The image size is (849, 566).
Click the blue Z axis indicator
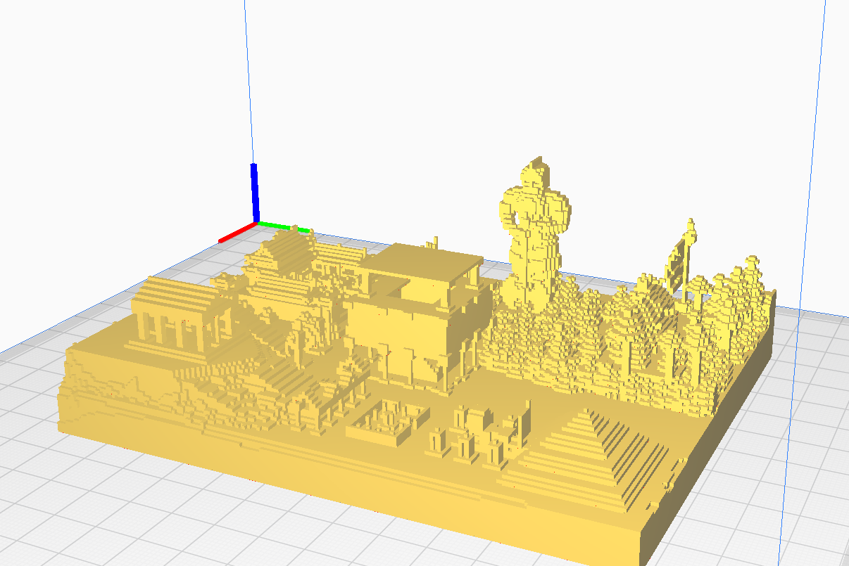tap(253, 190)
